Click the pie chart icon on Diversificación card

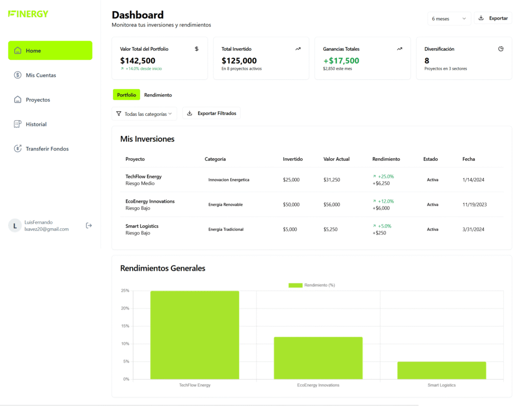click(501, 49)
